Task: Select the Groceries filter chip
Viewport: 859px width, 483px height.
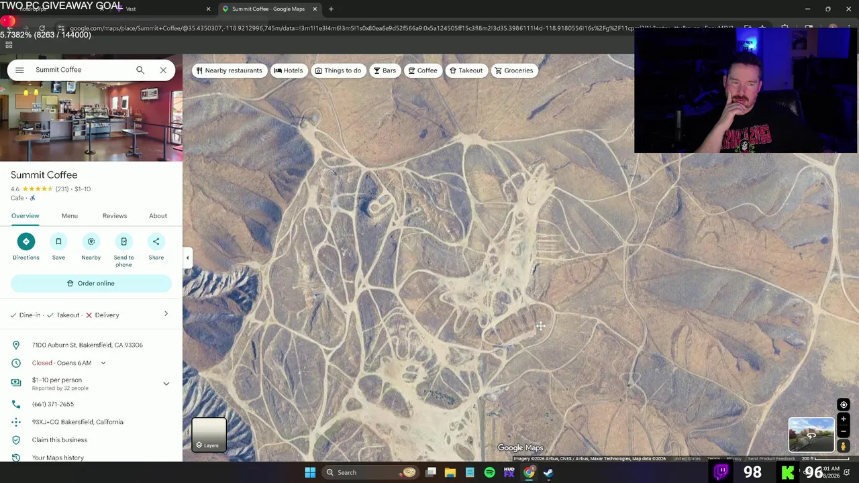Action: (x=514, y=70)
